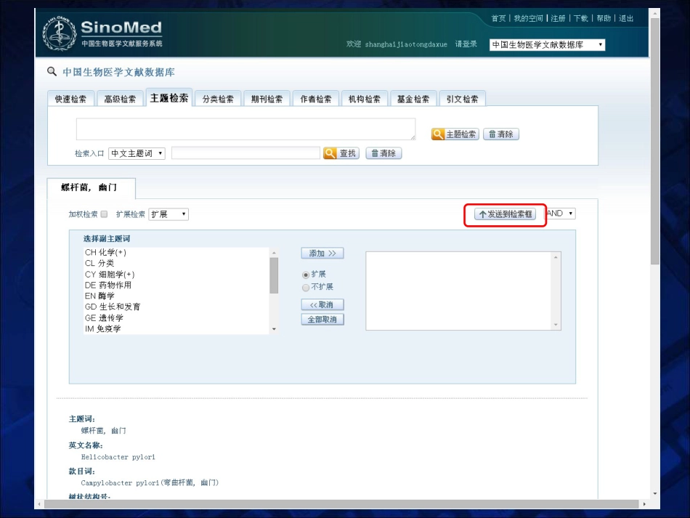Click down arrow of subheading list scrollbar

[274, 329]
